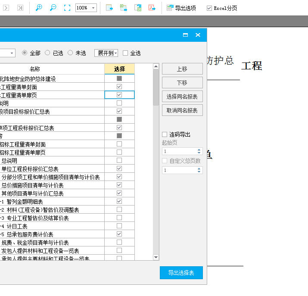This screenshot has width=308, height=296.
Task: Open the 展开到 dropdown
Action: click(106, 53)
